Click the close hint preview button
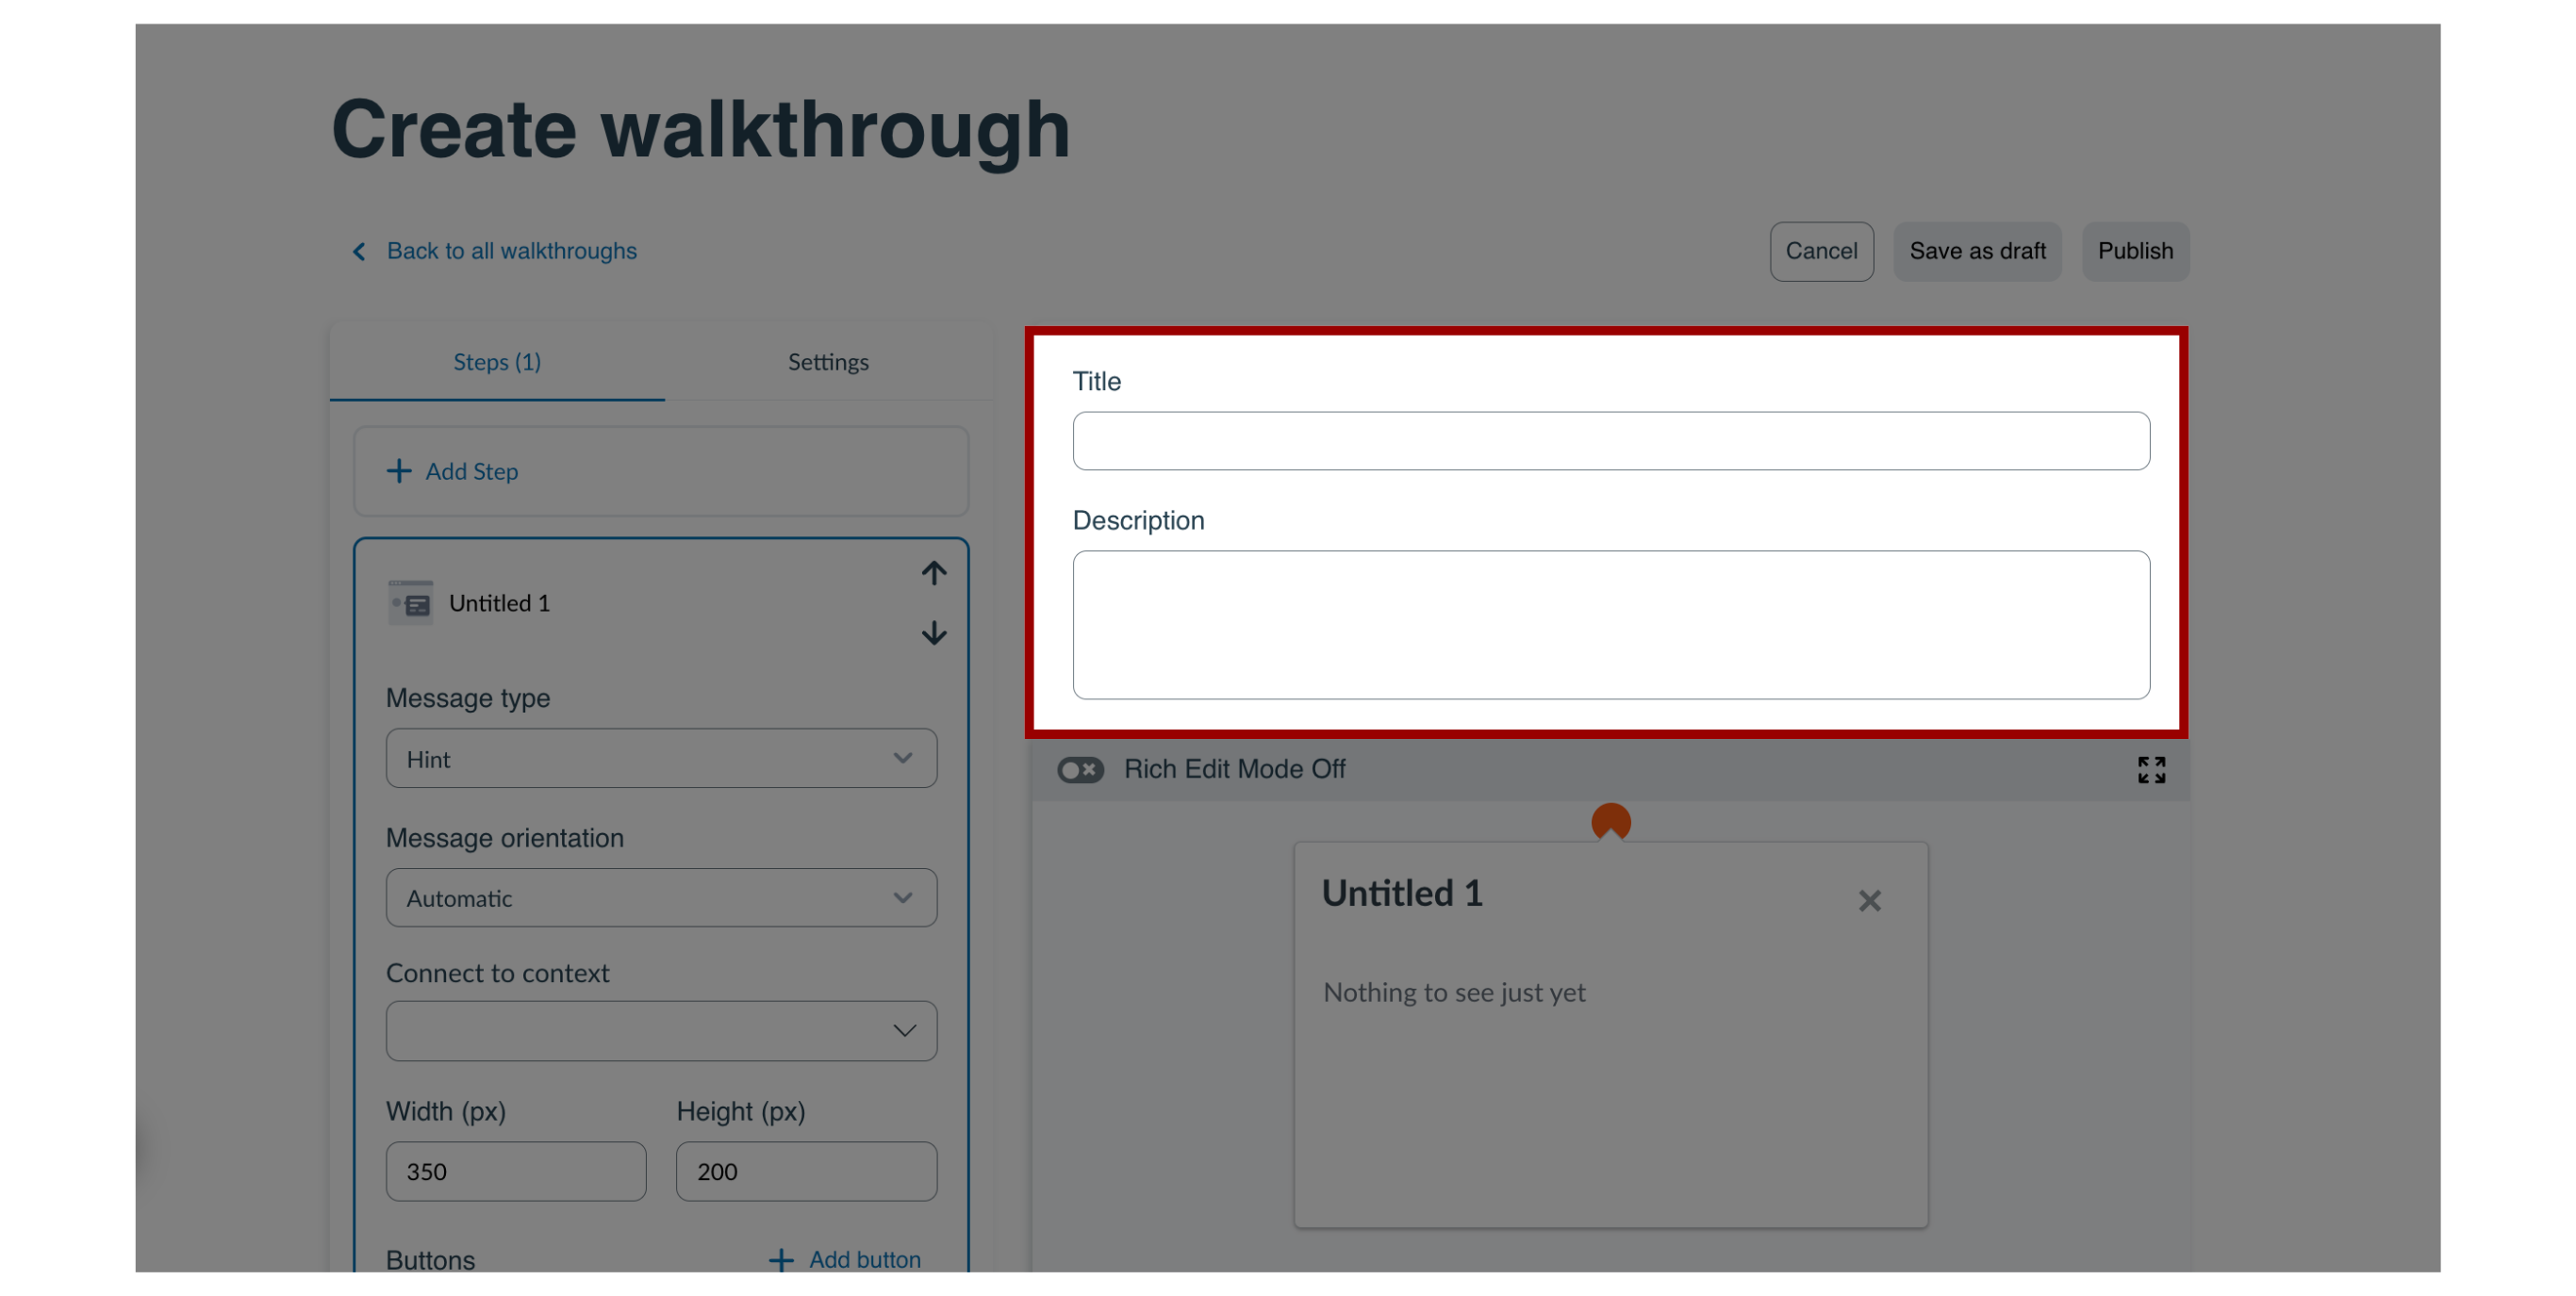 coord(1870,901)
